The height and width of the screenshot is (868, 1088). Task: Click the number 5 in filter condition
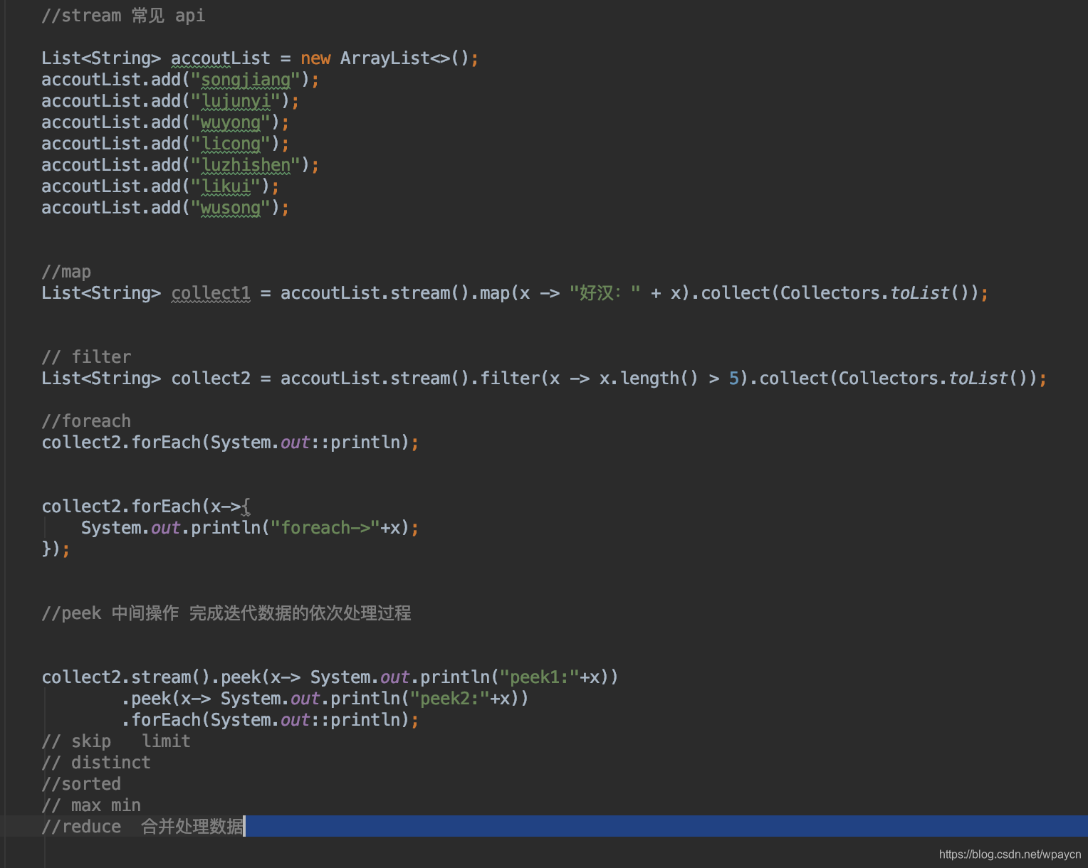733,379
